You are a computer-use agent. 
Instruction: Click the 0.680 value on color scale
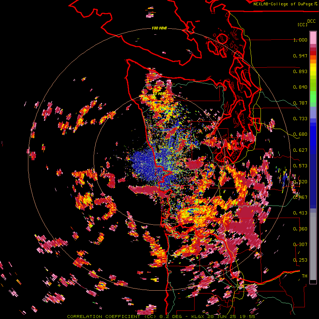[x=300, y=134]
